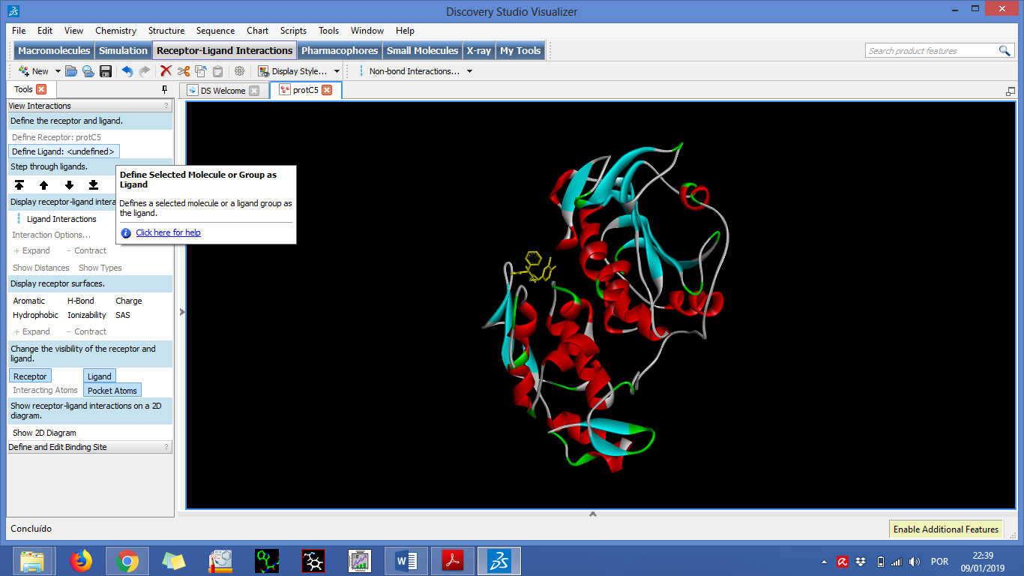Click the Save diskette icon
Viewport: 1024px width, 576px height.
pos(106,70)
